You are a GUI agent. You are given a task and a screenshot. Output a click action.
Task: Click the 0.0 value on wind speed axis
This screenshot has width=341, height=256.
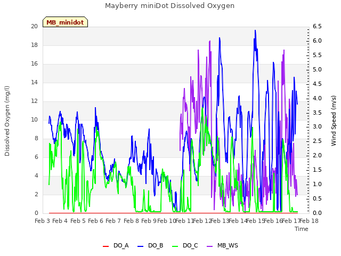pos(317,213)
